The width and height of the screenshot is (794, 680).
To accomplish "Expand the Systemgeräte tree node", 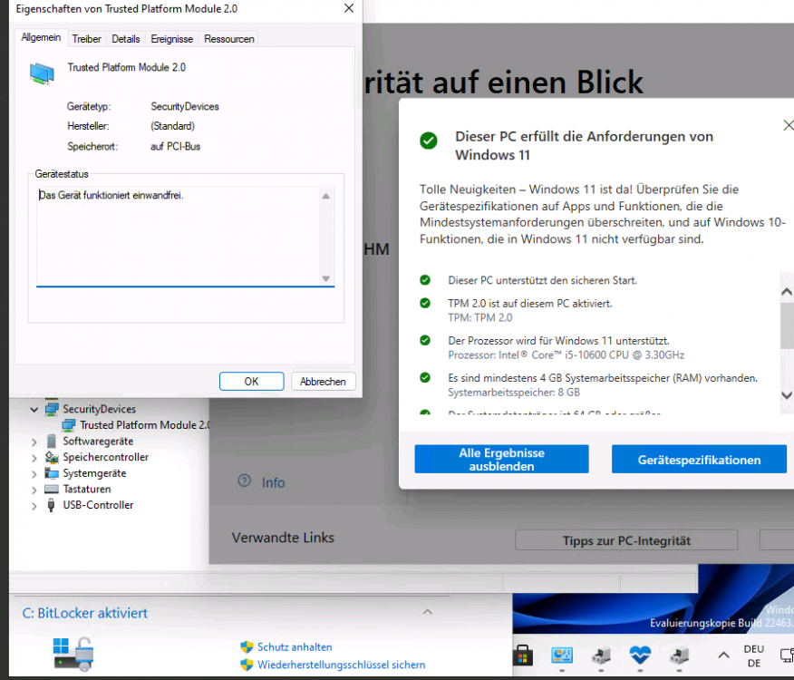I will coord(34,474).
